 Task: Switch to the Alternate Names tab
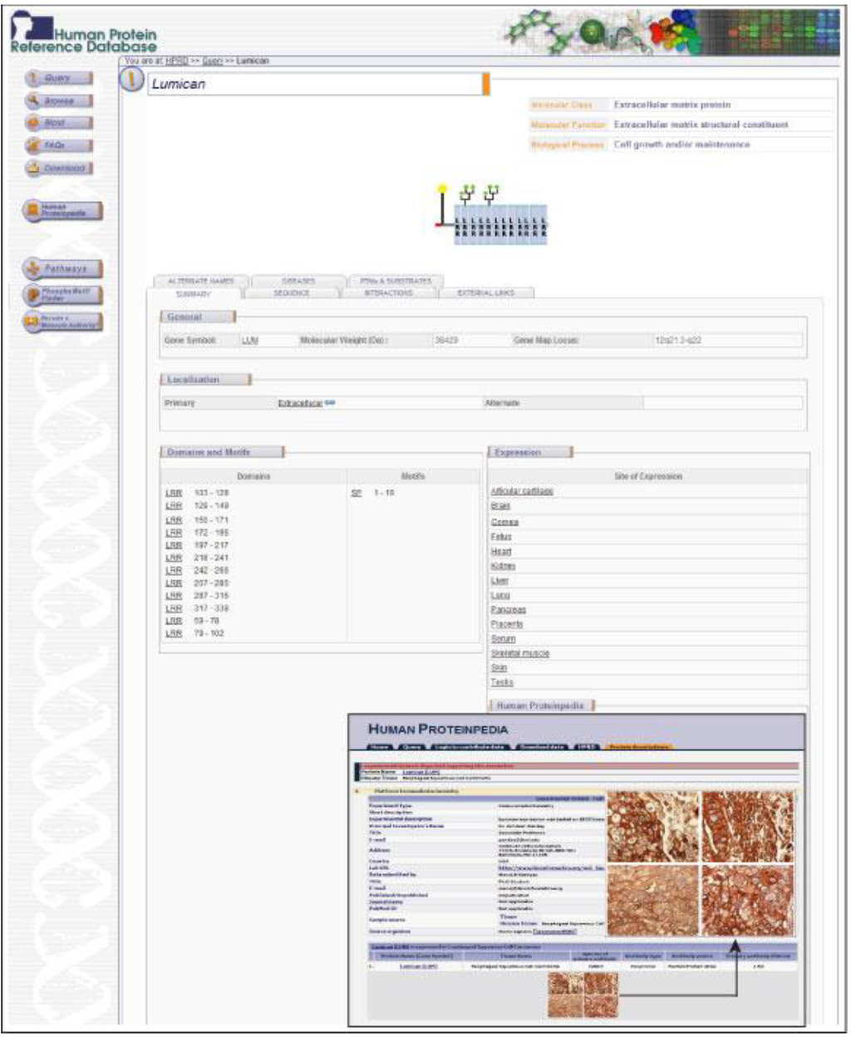[201, 281]
